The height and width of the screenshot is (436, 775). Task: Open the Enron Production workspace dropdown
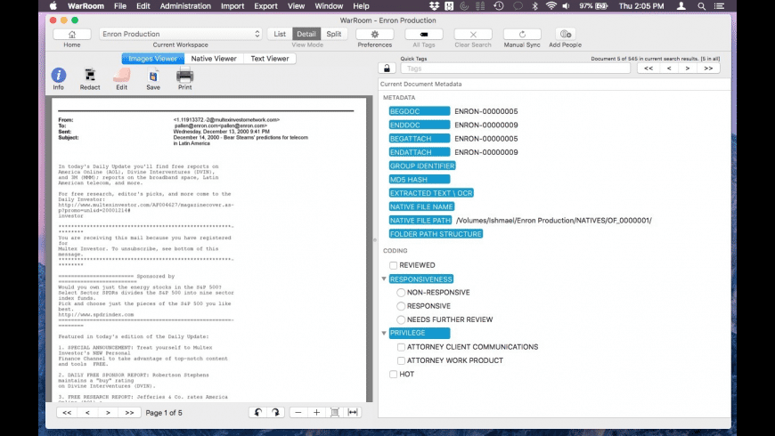tap(181, 34)
